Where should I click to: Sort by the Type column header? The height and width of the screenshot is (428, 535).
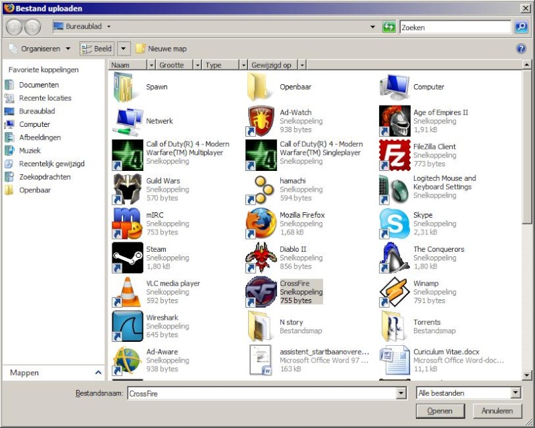(x=221, y=65)
